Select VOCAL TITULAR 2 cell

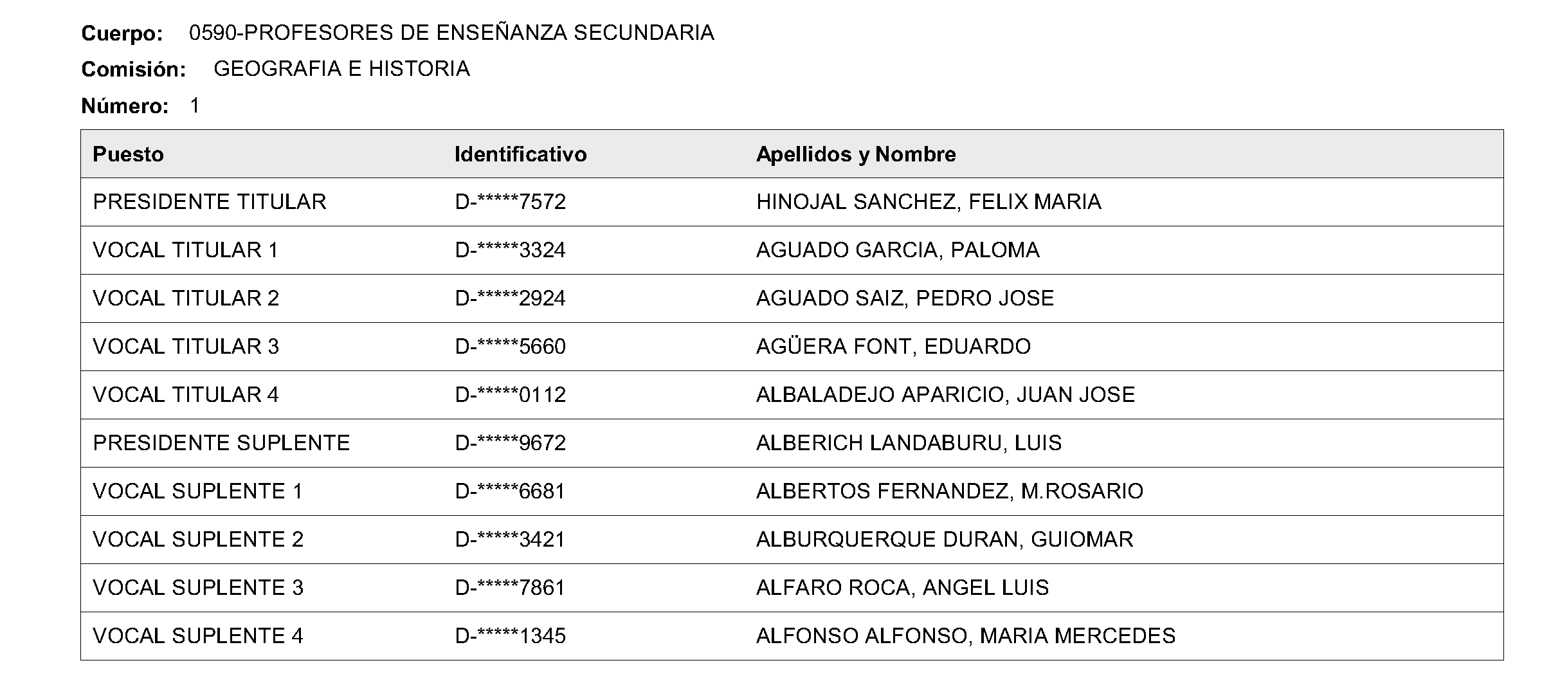186,298
